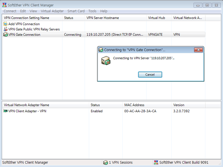Open the Smart Card menu
The height and width of the screenshot is (167, 223).
(x=76, y=11)
